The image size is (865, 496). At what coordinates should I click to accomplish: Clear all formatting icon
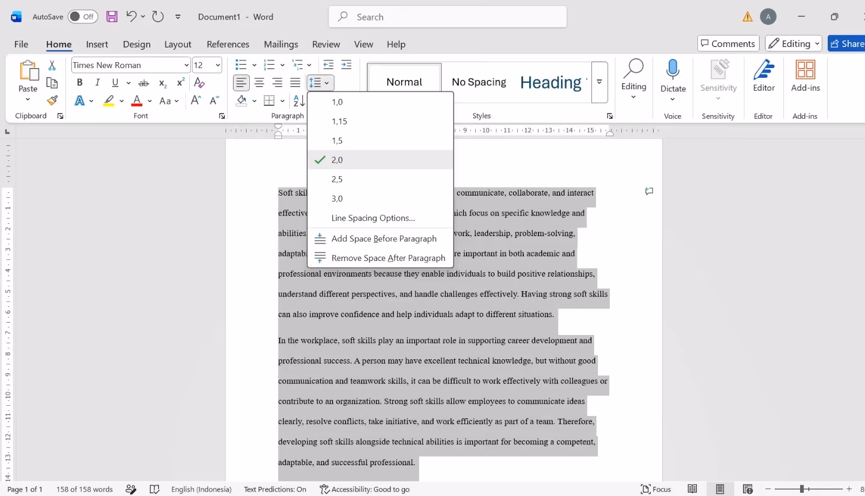point(199,83)
